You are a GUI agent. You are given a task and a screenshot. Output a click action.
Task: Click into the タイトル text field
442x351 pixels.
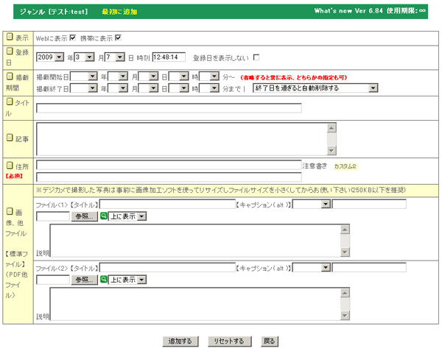169,108
